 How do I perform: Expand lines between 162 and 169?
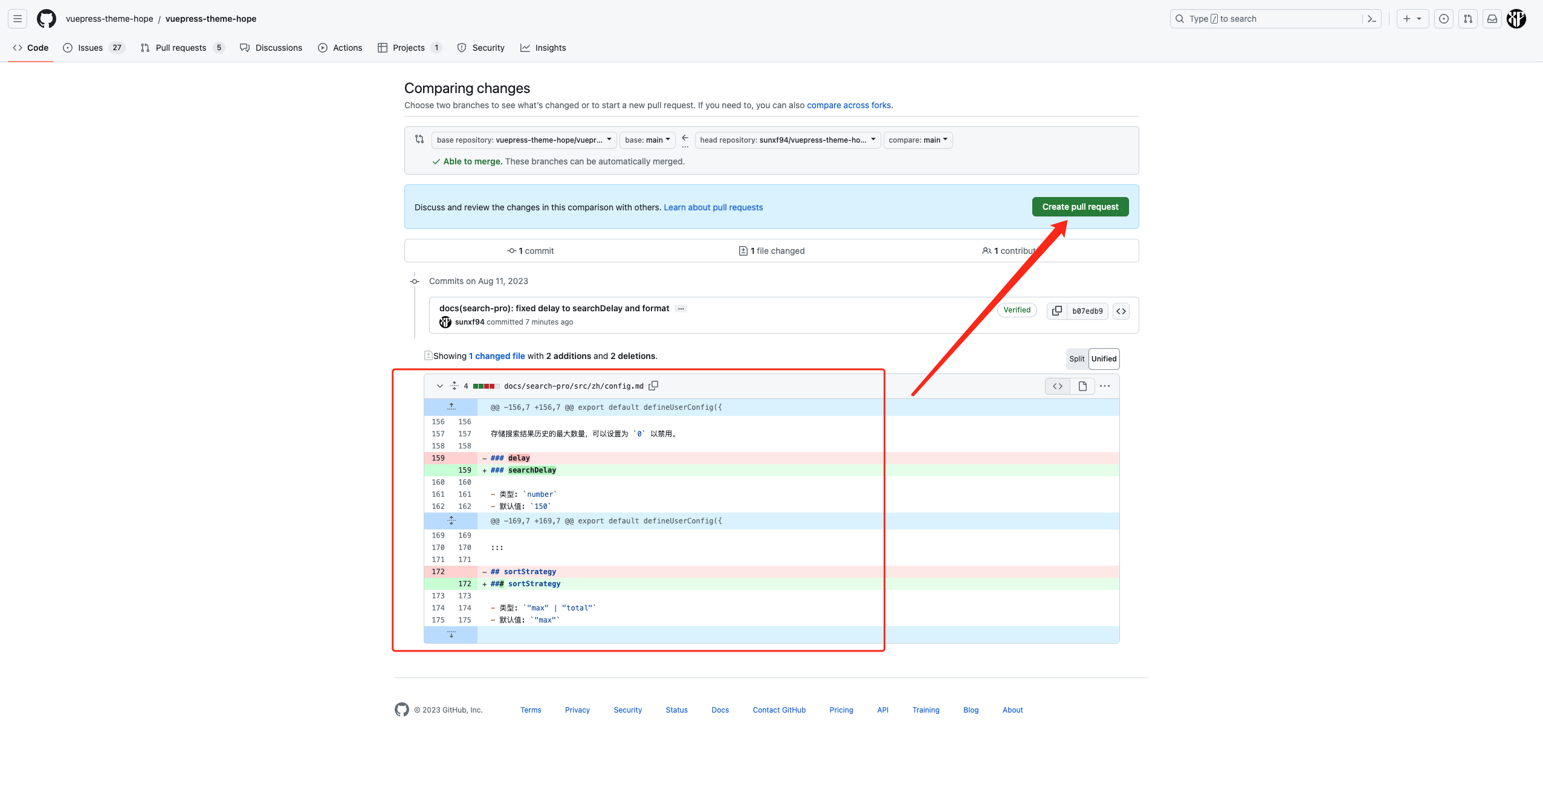(451, 521)
